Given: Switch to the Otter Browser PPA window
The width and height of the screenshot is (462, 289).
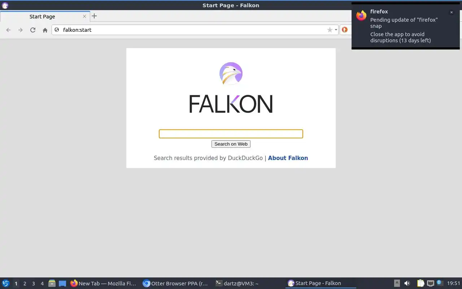Looking at the screenshot, I should tap(176, 284).
